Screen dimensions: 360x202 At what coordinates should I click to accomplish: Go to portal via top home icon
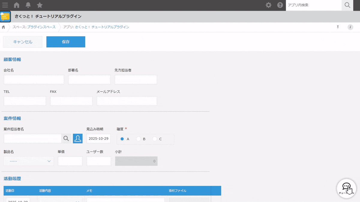[17, 5]
